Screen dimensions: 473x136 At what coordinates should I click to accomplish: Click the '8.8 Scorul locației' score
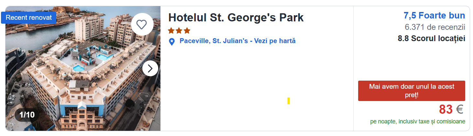click(x=431, y=39)
